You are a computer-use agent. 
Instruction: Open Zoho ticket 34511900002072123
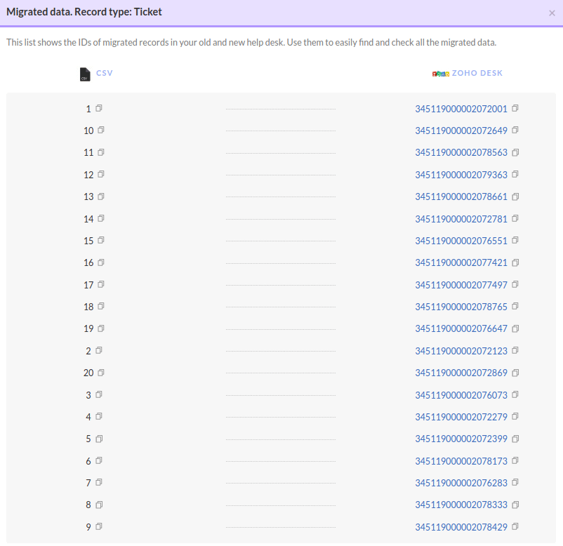pyautogui.click(x=461, y=351)
